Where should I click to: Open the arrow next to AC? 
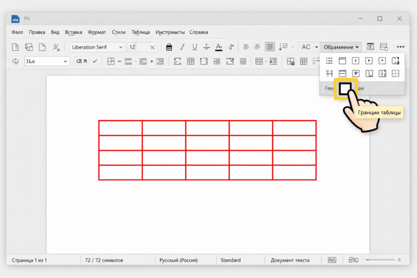[x=316, y=47]
